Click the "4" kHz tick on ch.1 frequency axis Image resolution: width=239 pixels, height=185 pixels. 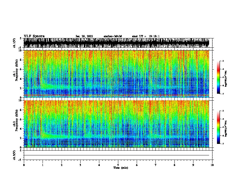pyautogui.click(x=21, y=79)
